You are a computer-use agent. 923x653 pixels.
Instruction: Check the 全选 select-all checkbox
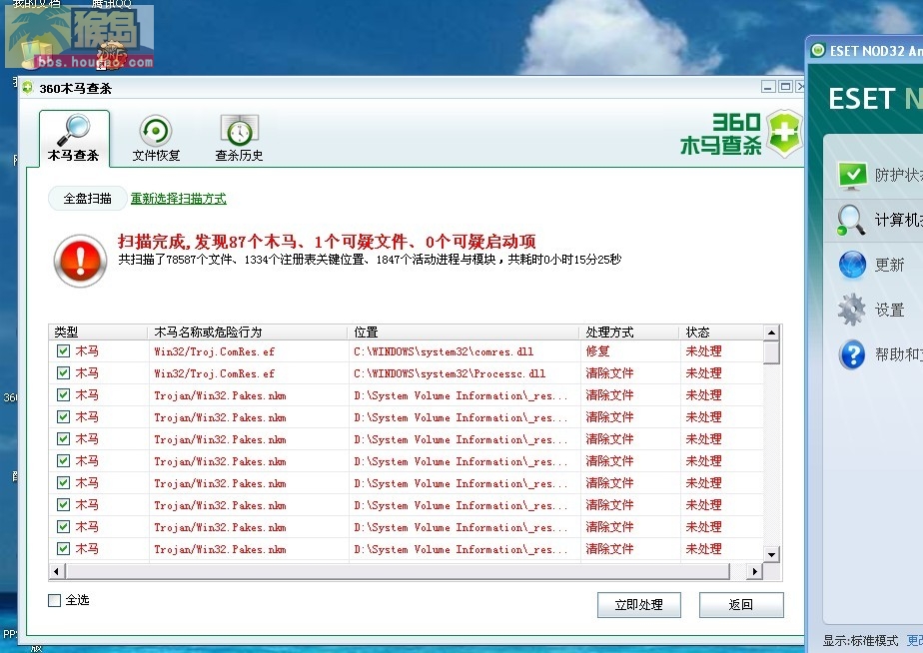[54, 600]
